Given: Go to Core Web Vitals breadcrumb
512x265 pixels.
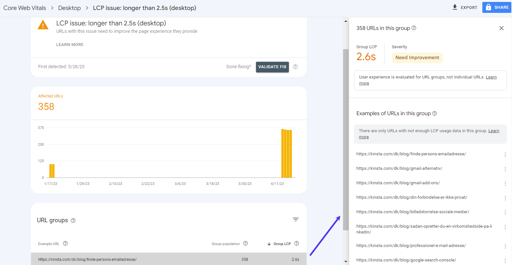Looking at the screenshot, I should tap(25, 8).
